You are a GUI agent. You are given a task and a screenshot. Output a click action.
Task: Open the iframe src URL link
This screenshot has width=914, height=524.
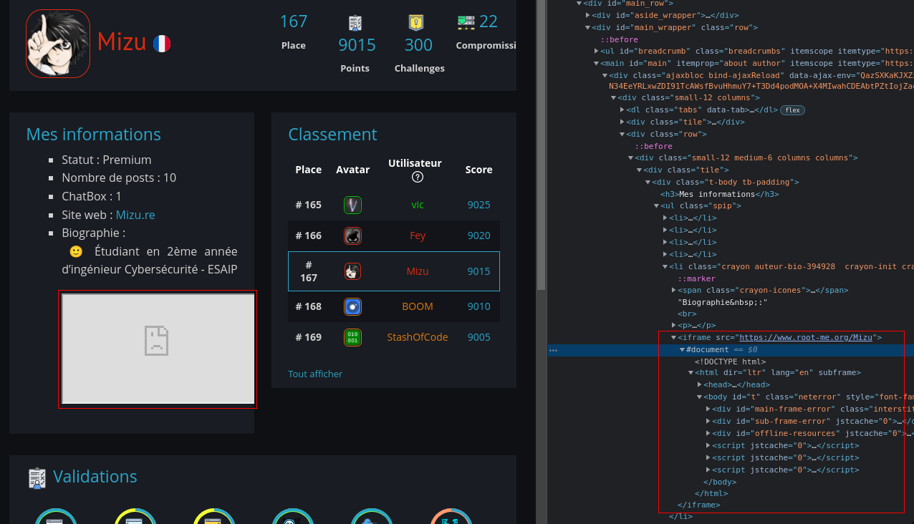coord(806,337)
